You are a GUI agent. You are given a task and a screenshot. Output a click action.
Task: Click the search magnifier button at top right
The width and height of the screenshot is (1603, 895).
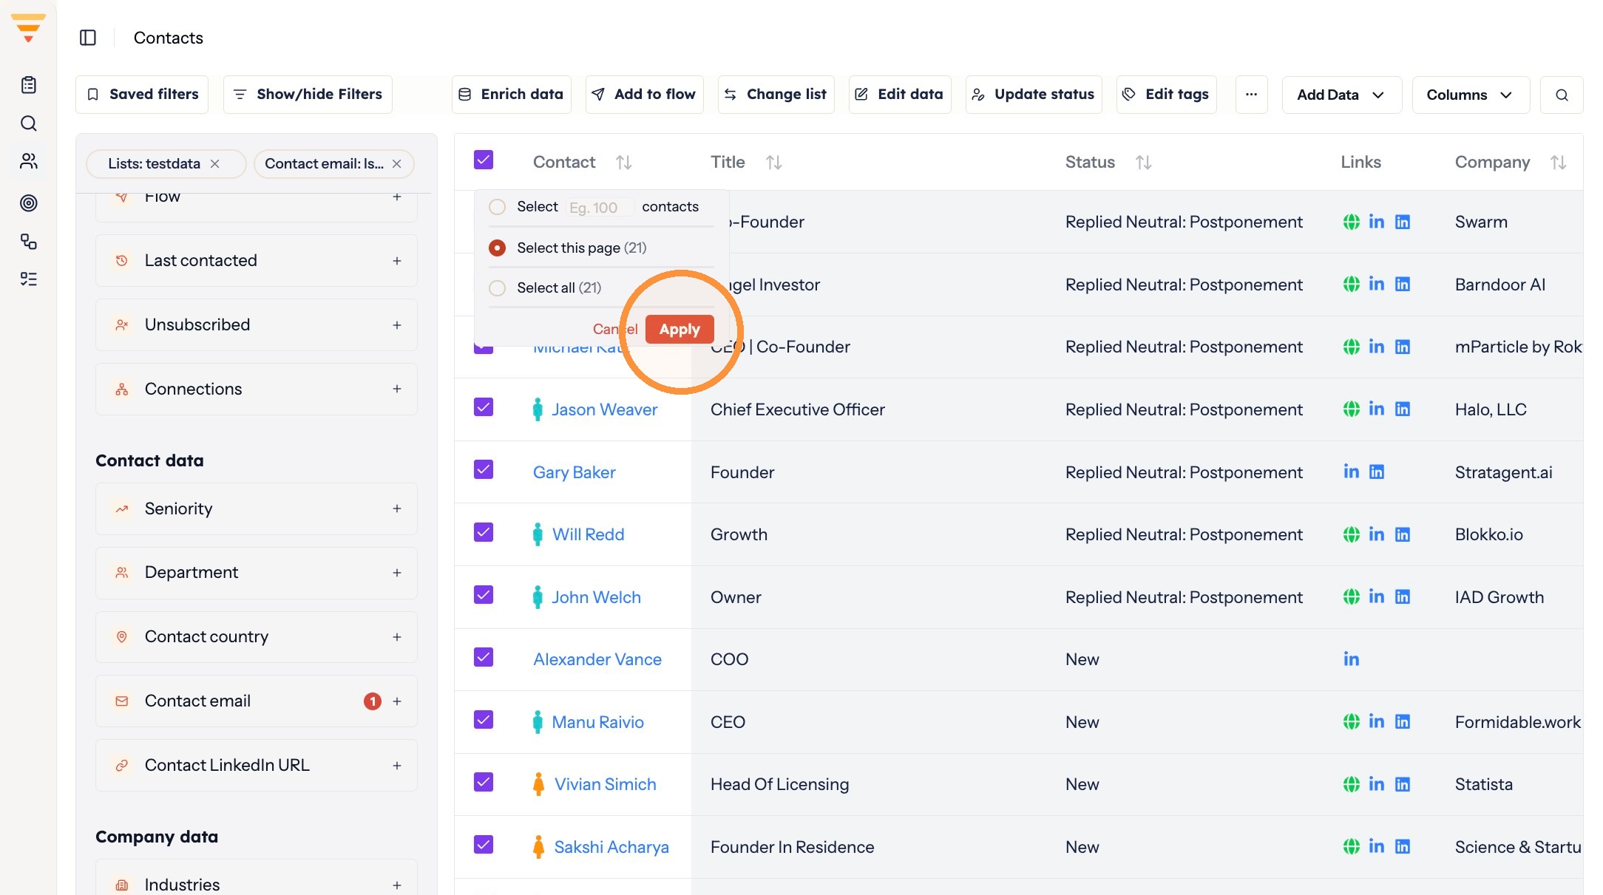pos(1562,95)
